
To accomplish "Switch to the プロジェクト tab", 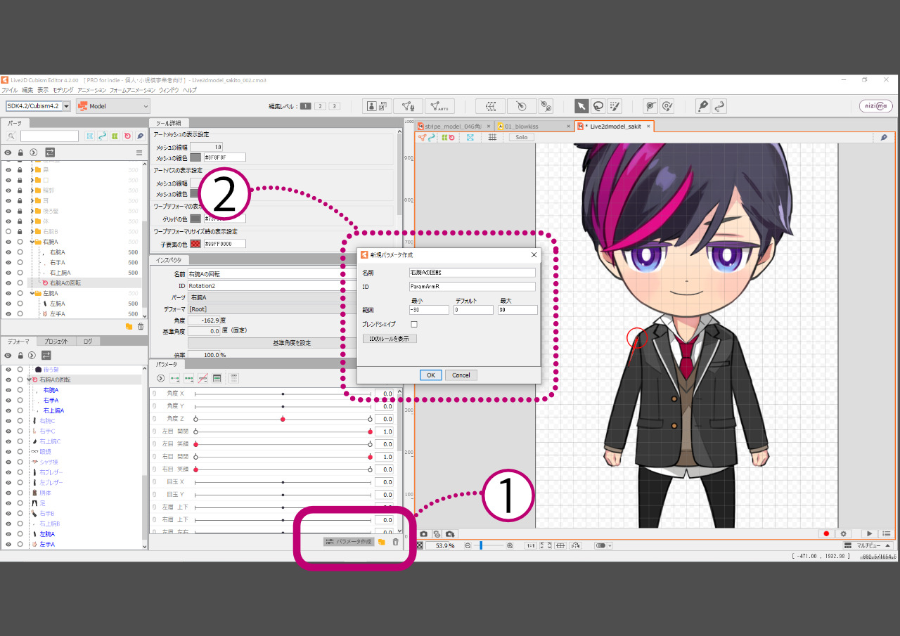I will click(56, 341).
